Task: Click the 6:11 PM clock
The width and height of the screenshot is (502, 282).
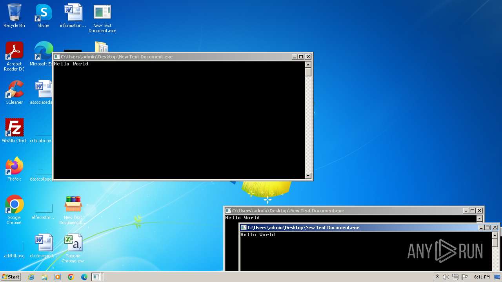Action: (x=482, y=277)
